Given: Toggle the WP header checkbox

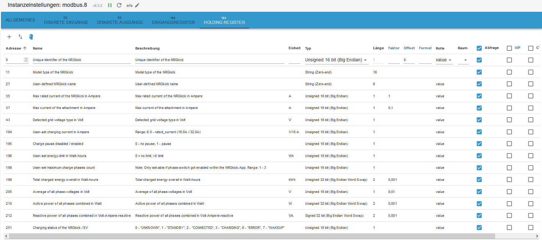Looking at the screenshot, I should 509,48.
